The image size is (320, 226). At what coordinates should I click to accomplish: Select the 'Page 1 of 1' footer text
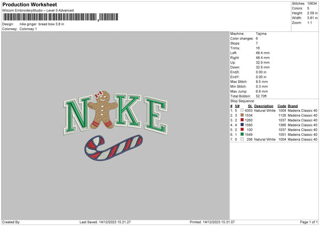tap(309, 222)
